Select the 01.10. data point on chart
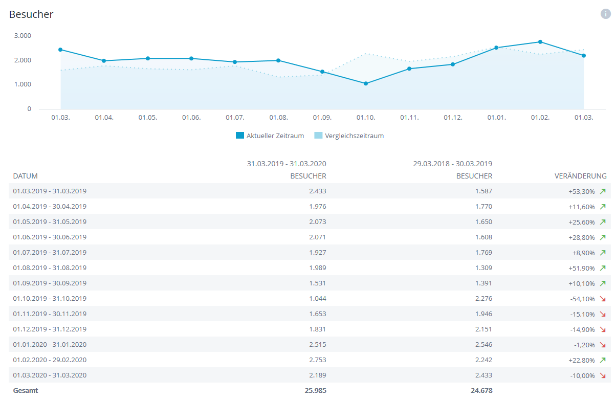The height and width of the screenshot is (401, 616). [366, 83]
